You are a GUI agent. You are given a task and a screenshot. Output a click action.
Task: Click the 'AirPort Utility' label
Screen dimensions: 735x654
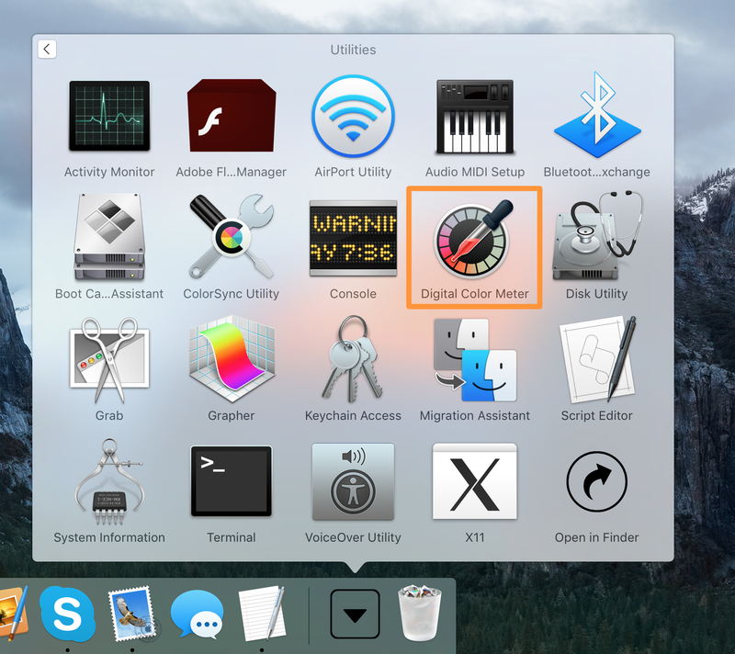(x=353, y=172)
